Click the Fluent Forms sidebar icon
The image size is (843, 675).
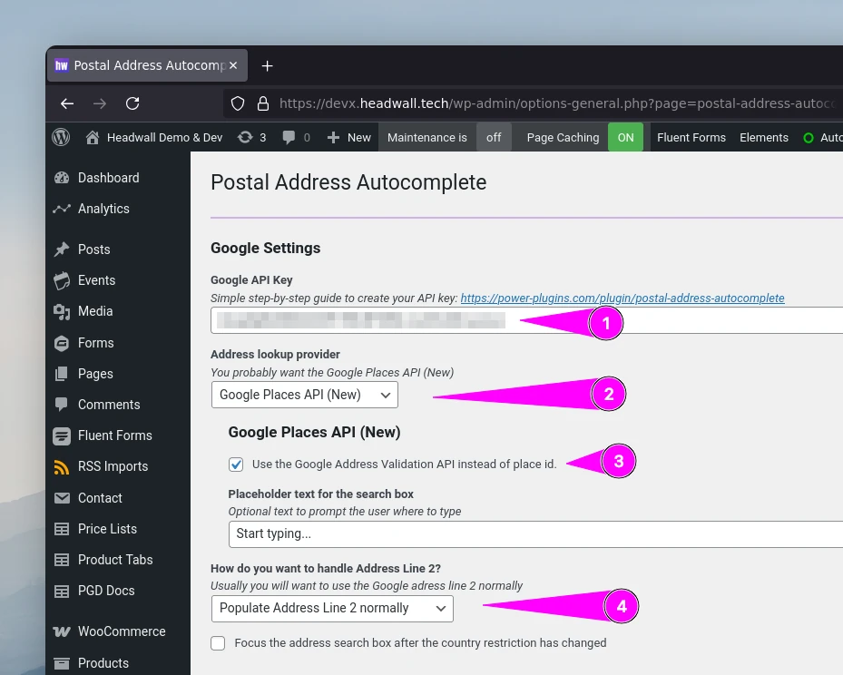point(62,435)
